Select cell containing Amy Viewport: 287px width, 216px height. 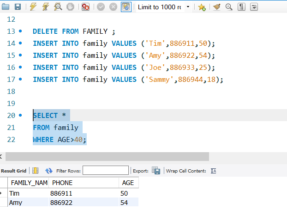coord(28,203)
